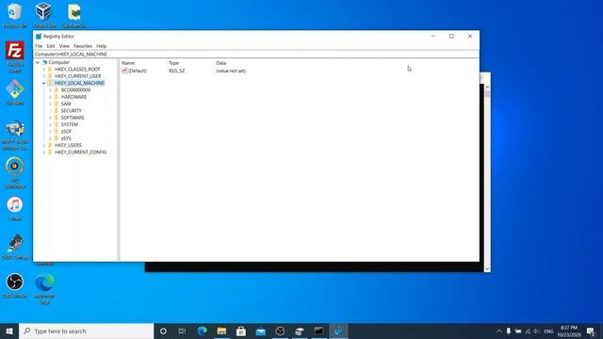Open the Recycle Bin desktop icon
603x339 pixels.
coord(15,11)
